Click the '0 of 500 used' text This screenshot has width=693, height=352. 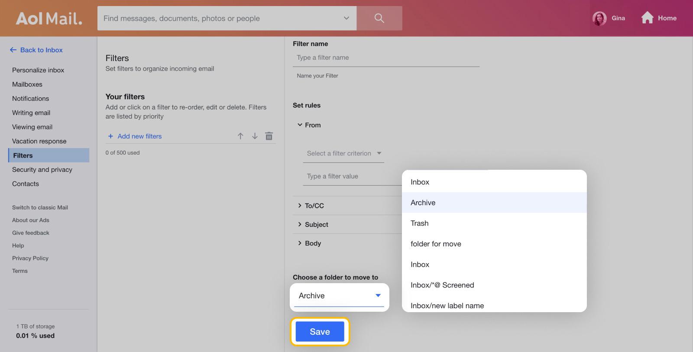point(123,152)
